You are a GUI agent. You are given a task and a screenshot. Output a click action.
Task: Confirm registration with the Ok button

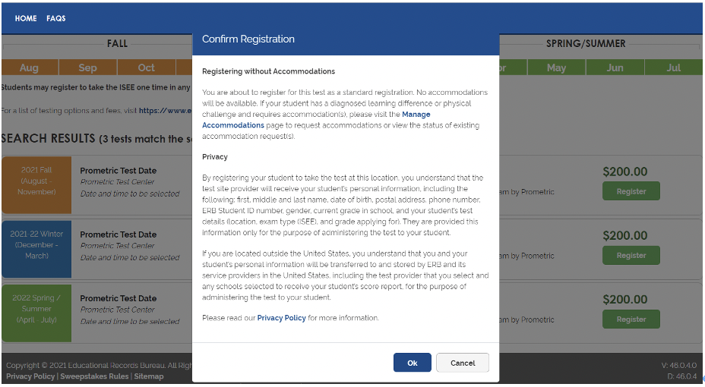click(x=412, y=363)
